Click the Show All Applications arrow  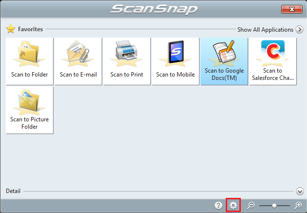299,29
